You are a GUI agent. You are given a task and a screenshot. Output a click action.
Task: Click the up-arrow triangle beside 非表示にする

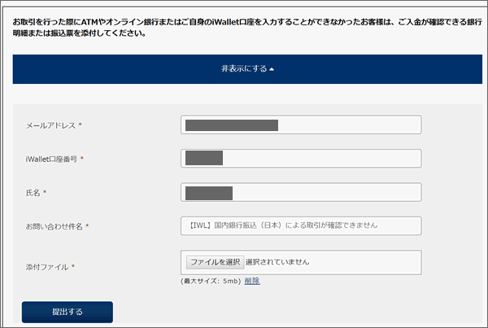tap(272, 69)
